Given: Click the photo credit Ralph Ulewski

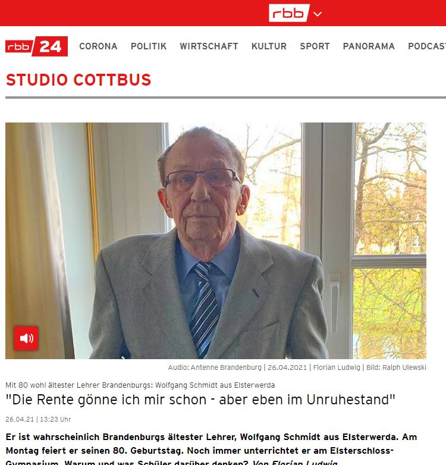Looking at the screenshot, I should (x=396, y=367).
